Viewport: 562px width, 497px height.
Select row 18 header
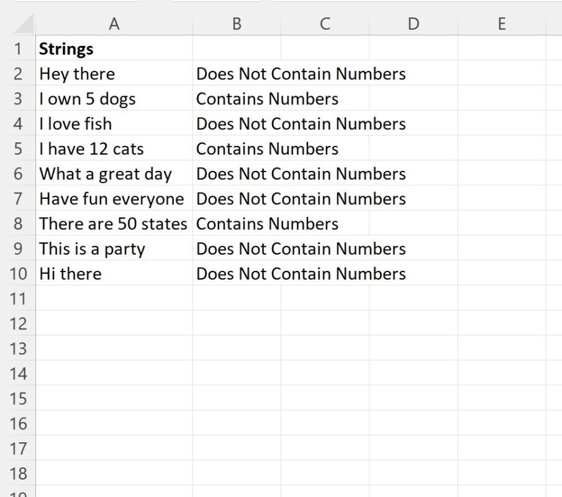coord(18,473)
